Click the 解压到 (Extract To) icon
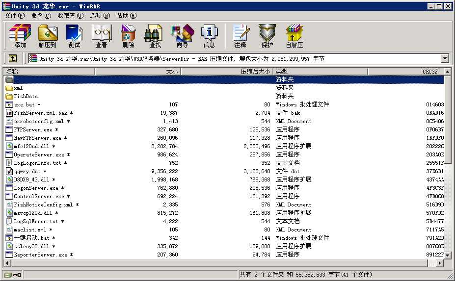This screenshot has height=281, width=455. [x=47, y=36]
